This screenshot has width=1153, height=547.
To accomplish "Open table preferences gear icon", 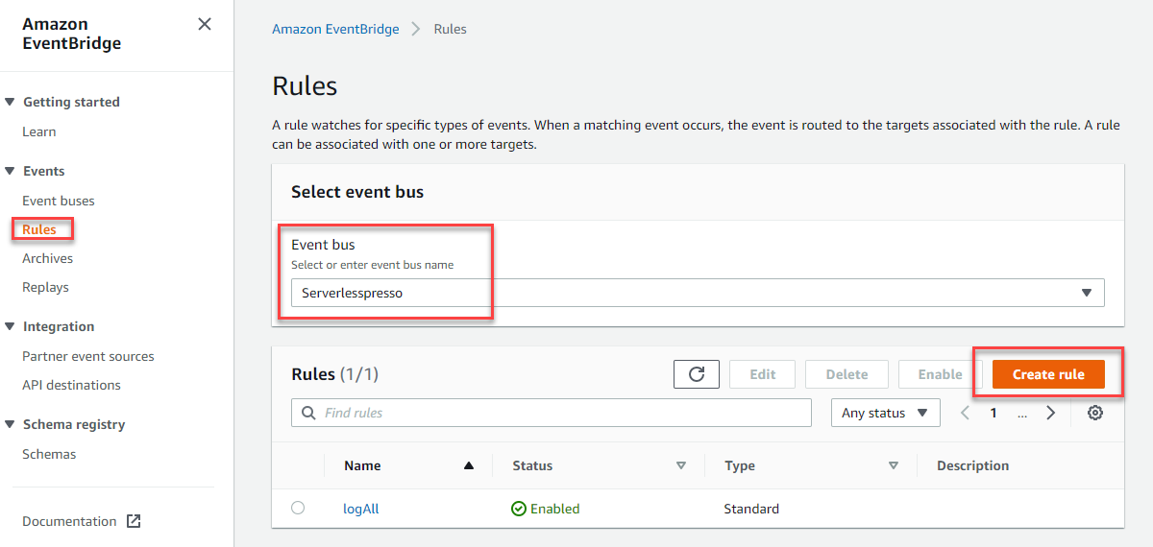I will (x=1095, y=413).
